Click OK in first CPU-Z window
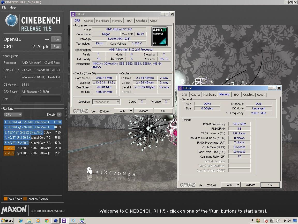 click(163, 111)
